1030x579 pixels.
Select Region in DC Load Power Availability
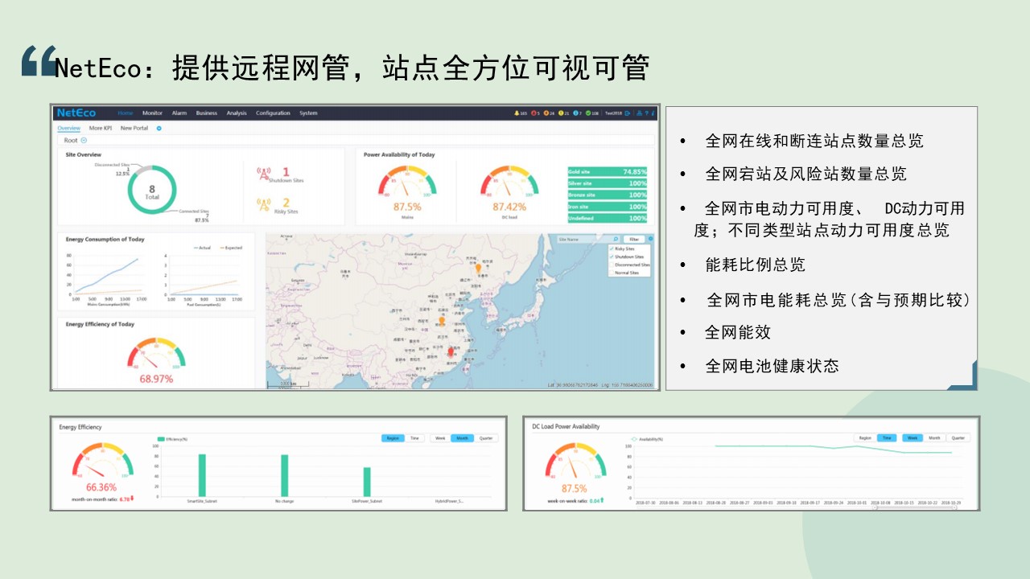865,438
